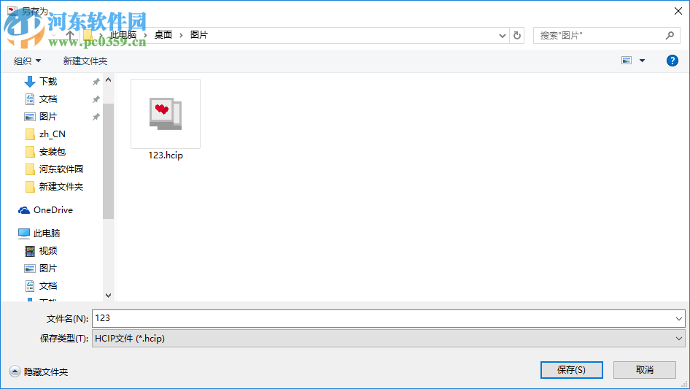Click the 安装包 folder icon
This screenshot has height=389, width=690.
(30, 152)
